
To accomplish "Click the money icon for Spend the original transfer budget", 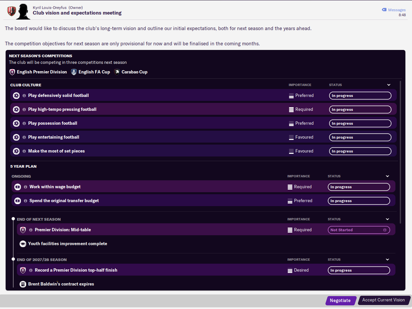I will [x=18, y=201].
